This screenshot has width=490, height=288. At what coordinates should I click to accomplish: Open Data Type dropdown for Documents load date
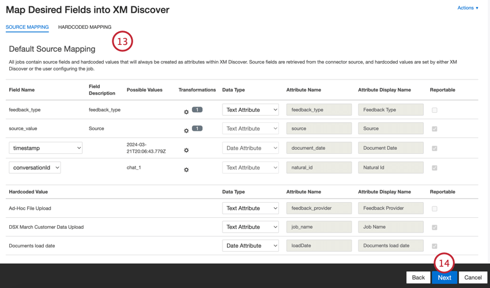click(250, 245)
